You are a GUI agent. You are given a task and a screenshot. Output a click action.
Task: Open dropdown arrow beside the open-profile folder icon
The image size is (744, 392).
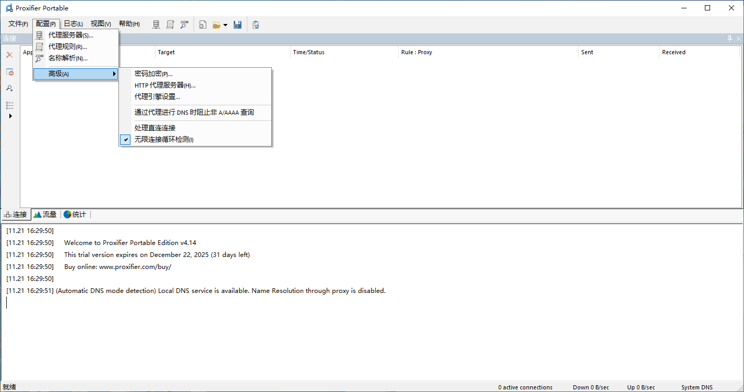pyautogui.click(x=225, y=24)
